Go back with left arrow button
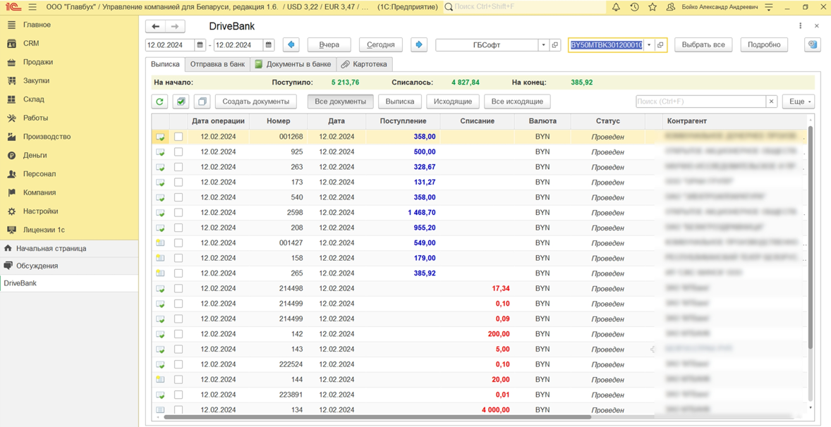Viewport: 831px width, 427px height. (x=155, y=27)
